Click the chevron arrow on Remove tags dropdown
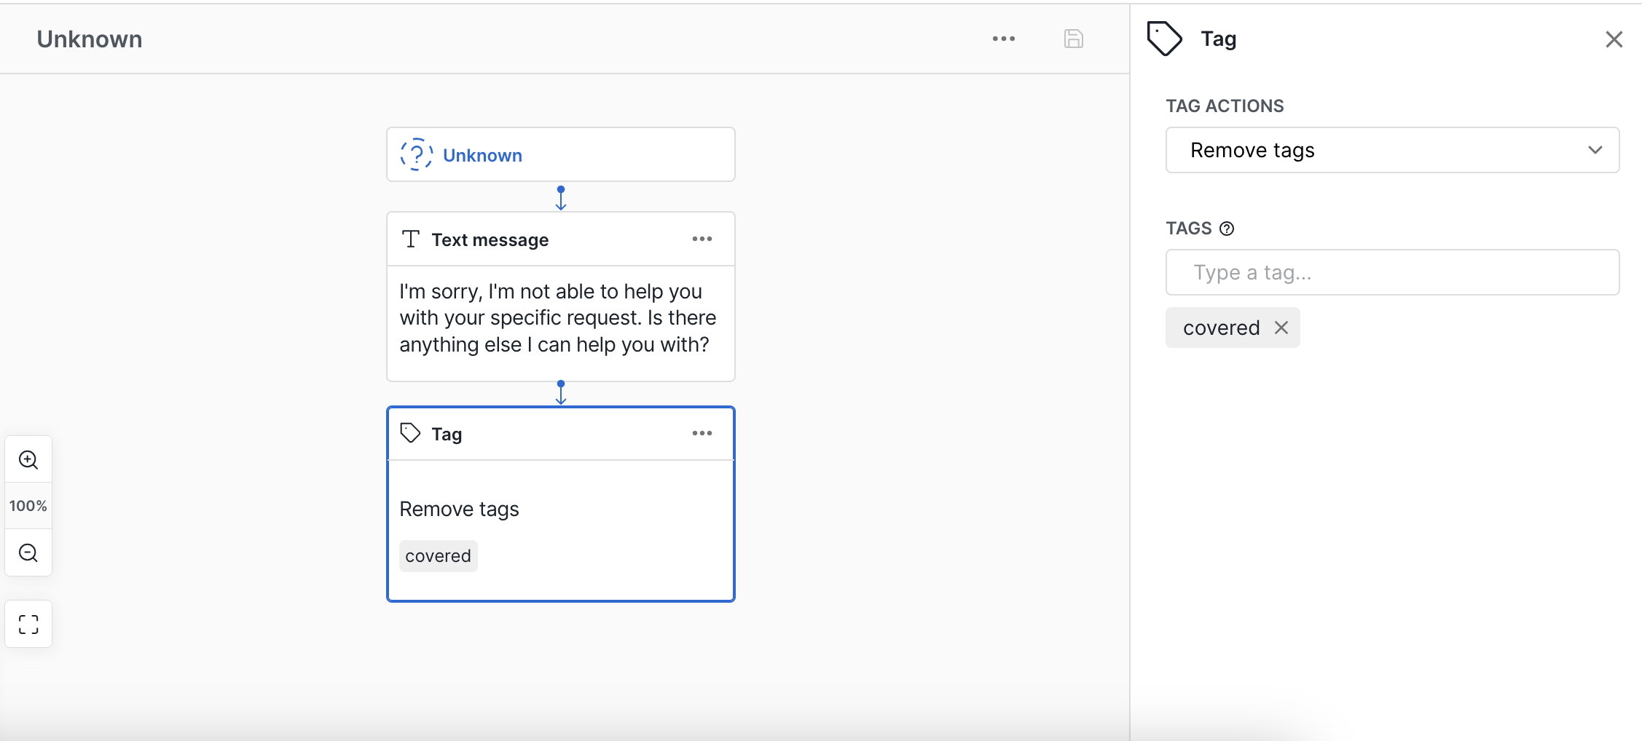This screenshot has width=1642, height=741. click(x=1595, y=150)
